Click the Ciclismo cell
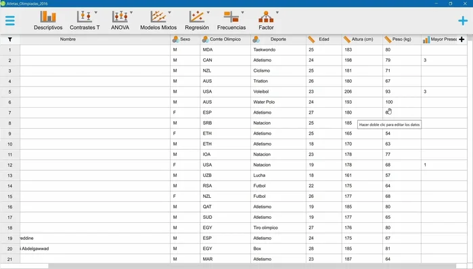The width and height of the screenshot is (473, 269). 278,70
